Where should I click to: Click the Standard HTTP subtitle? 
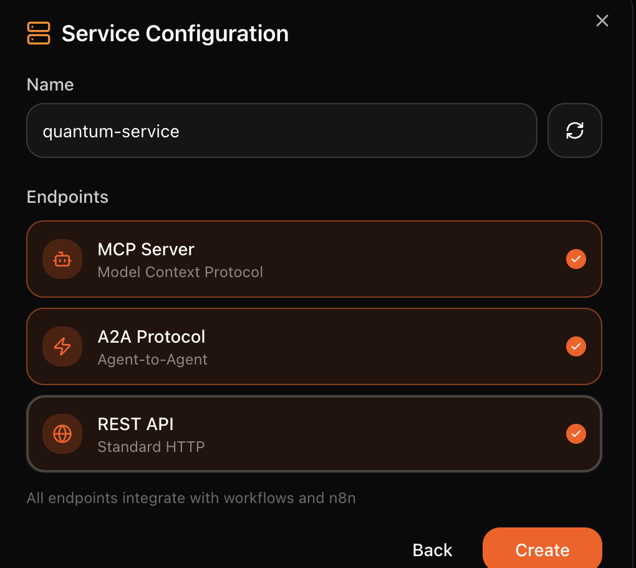[151, 447]
